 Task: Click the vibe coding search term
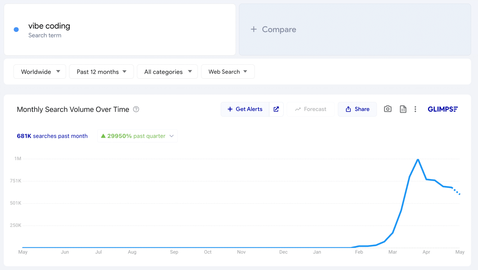pos(49,26)
